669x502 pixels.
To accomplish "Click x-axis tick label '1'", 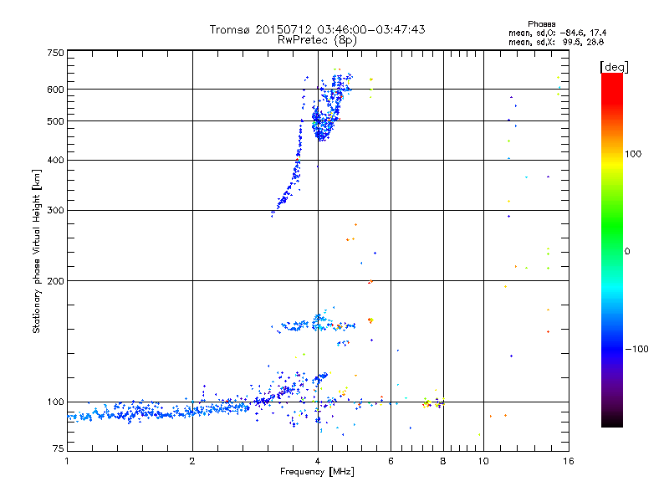I will tap(67, 461).
